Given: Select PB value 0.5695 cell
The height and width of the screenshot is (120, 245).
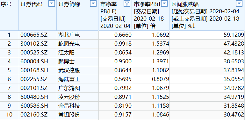Looking at the screenshot, I should (115, 79).
